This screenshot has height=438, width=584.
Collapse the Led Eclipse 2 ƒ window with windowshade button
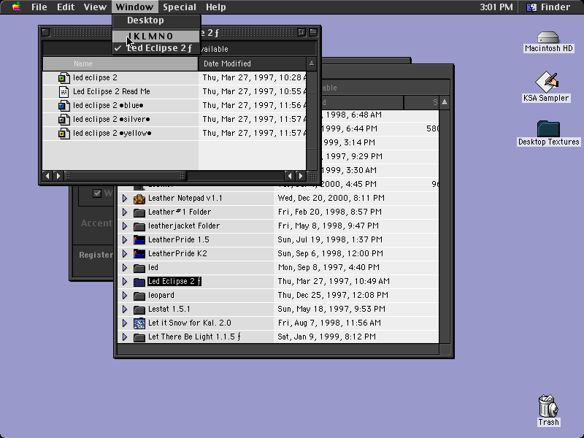pos(313,33)
